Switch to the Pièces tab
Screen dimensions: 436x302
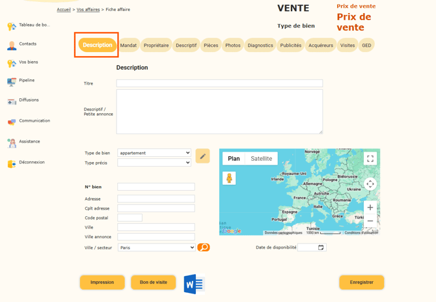click(x=211, y=46)
